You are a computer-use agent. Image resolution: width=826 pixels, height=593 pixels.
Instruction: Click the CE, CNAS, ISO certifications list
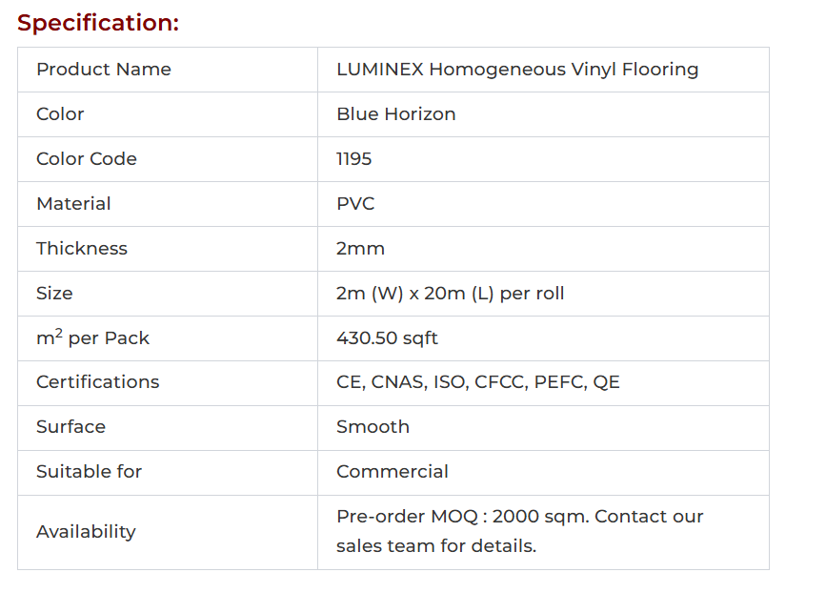point(477,382)
